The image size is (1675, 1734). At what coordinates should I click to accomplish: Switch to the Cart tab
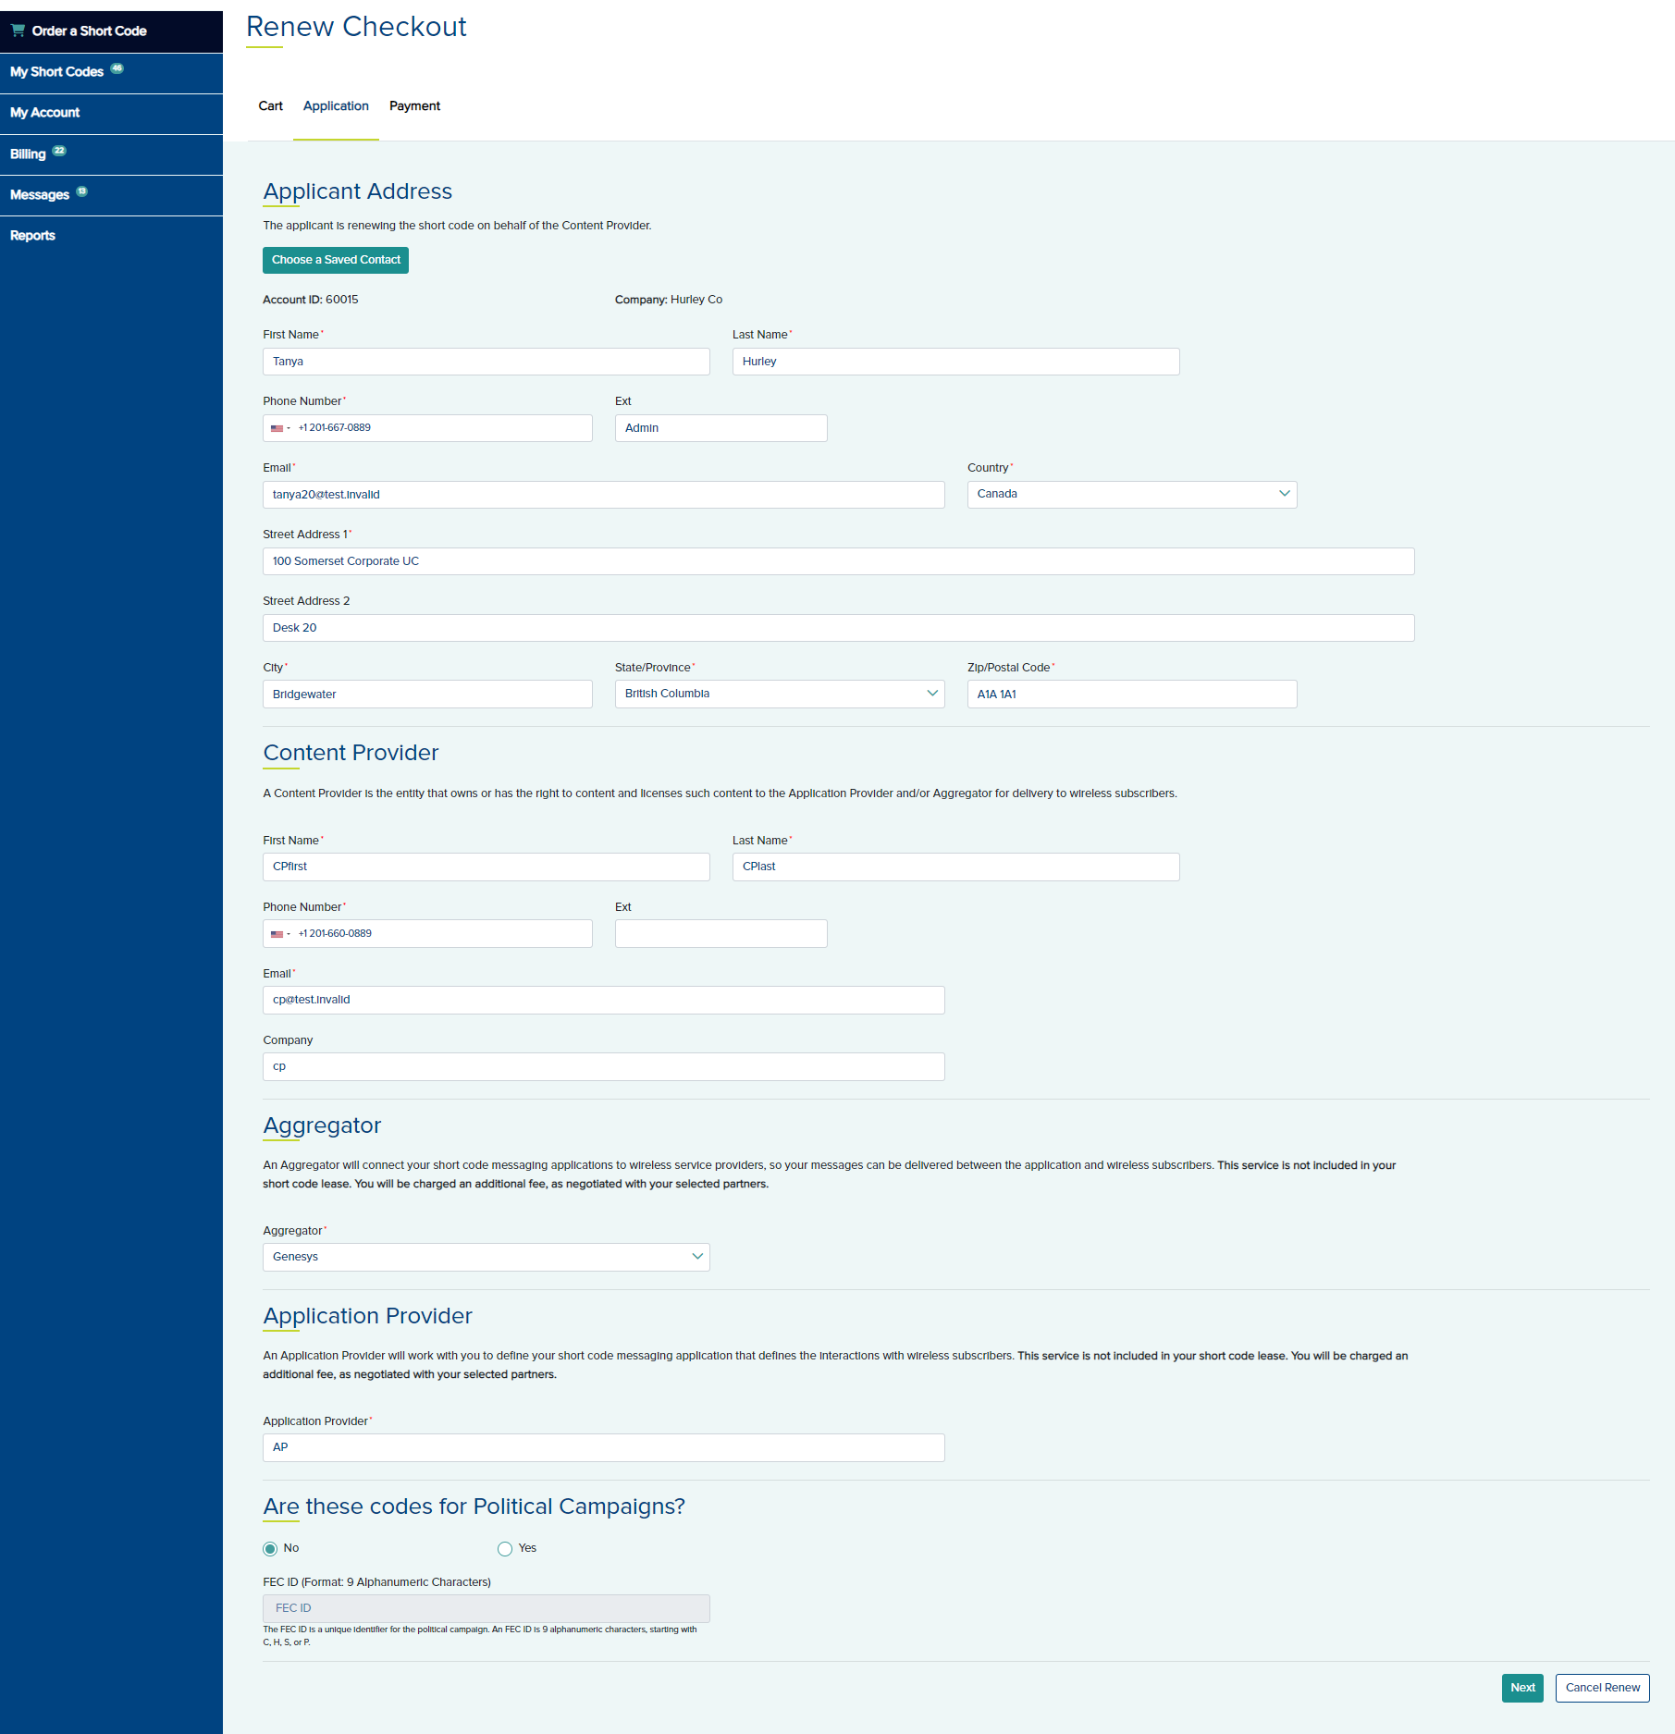pyautogui.click(x=270, y=106)
